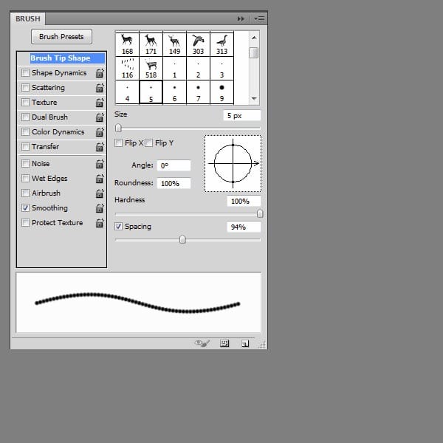Viewport: 443px width, 443px height.
Task: Click the Roundness value field
Action: 174,183
